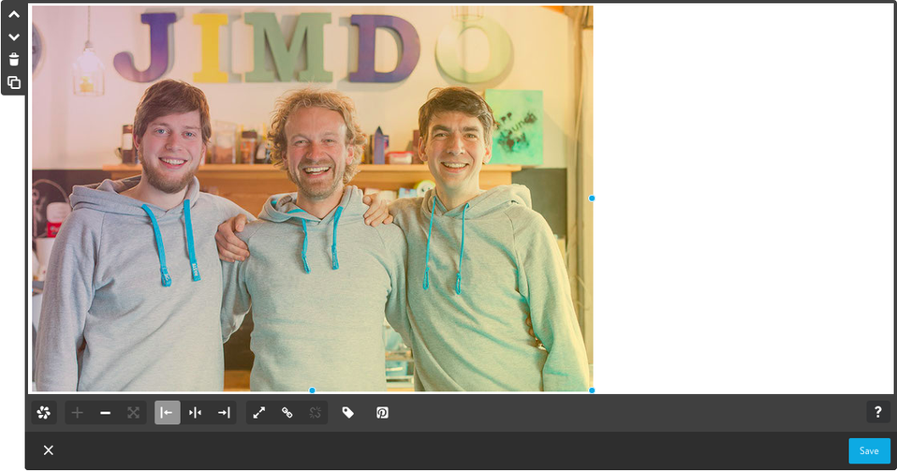The image size is (897, 471).
Task: Click the bottom-center resize handle dot
Action: tap(312, 390)
